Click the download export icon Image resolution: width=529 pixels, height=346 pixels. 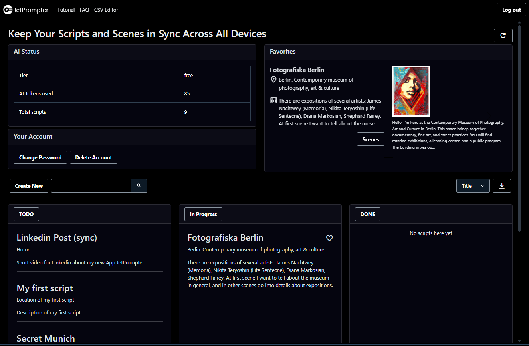coord(501,186)
